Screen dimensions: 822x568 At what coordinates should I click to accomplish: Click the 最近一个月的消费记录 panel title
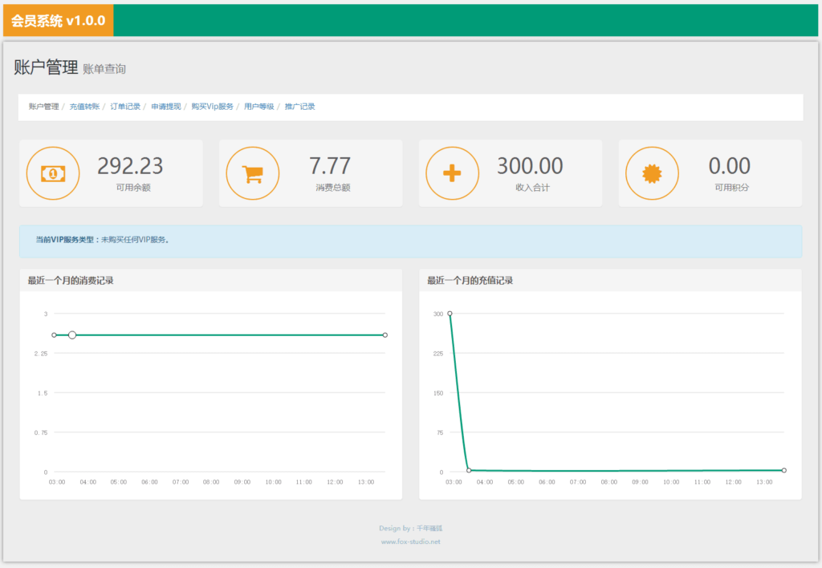71,281
